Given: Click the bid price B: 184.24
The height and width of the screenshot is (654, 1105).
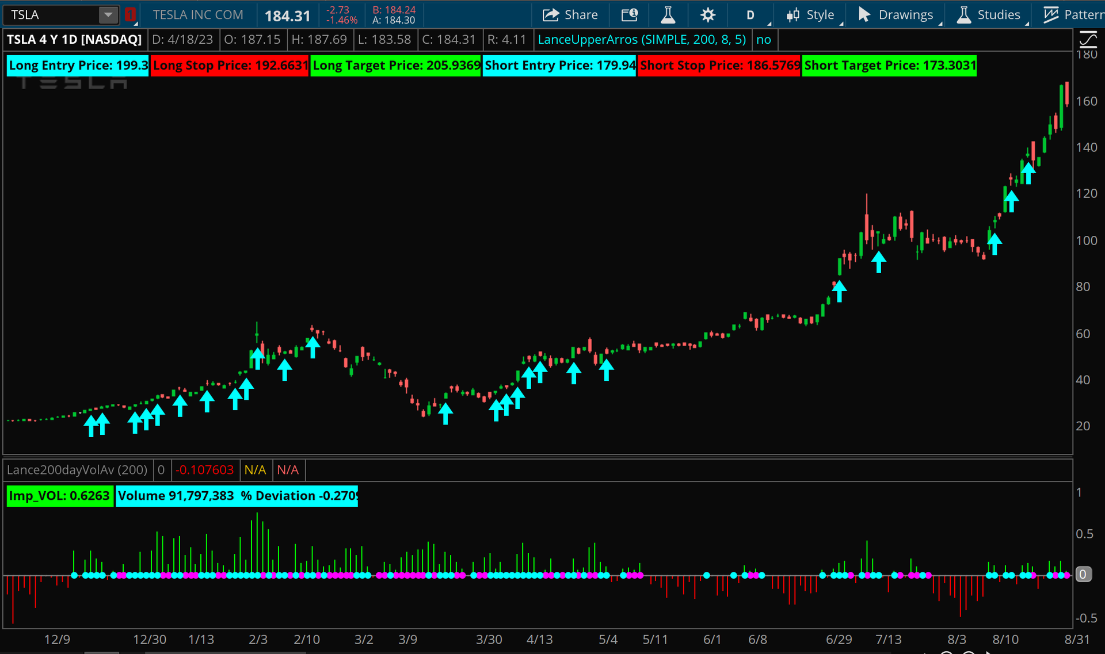Looking at the screenshot, I should click(x=394, y=10).
